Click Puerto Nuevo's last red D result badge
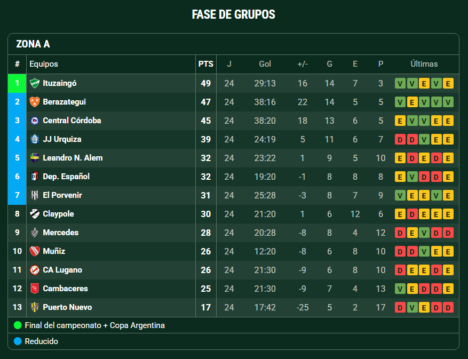This screenshot has width=468, height=359. tap(448, 307)
